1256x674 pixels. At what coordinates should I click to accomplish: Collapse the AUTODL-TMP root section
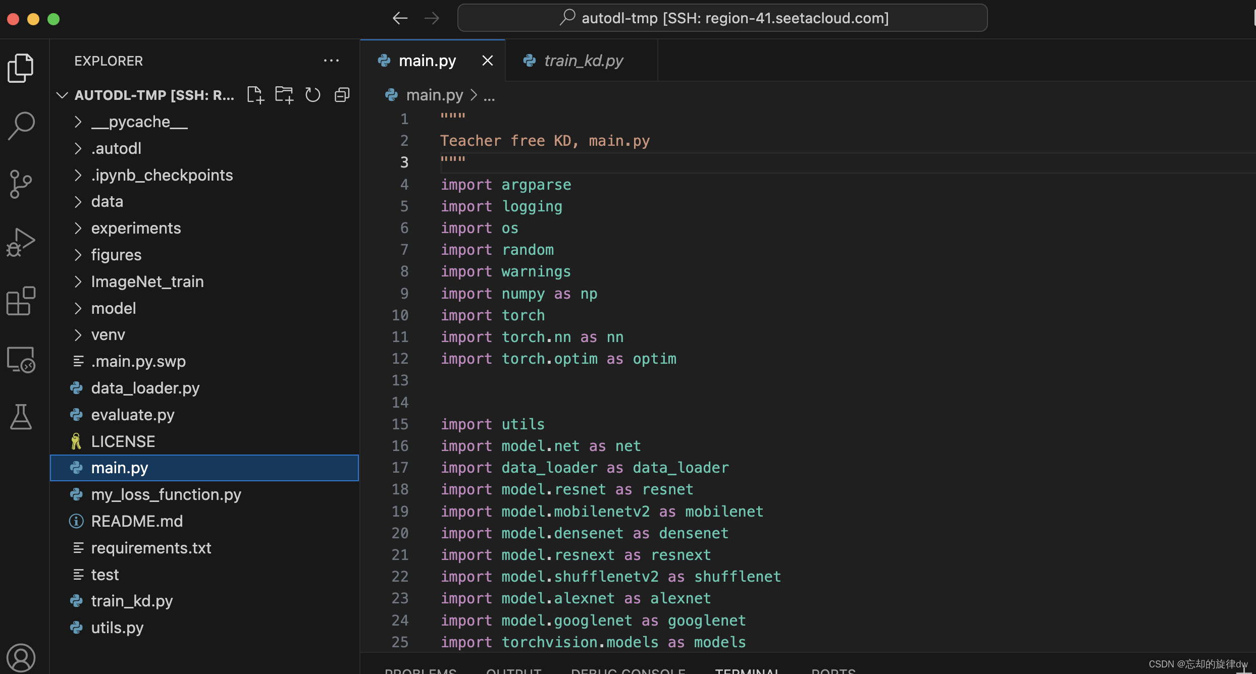pyautogui.click(x=62, y=95)
